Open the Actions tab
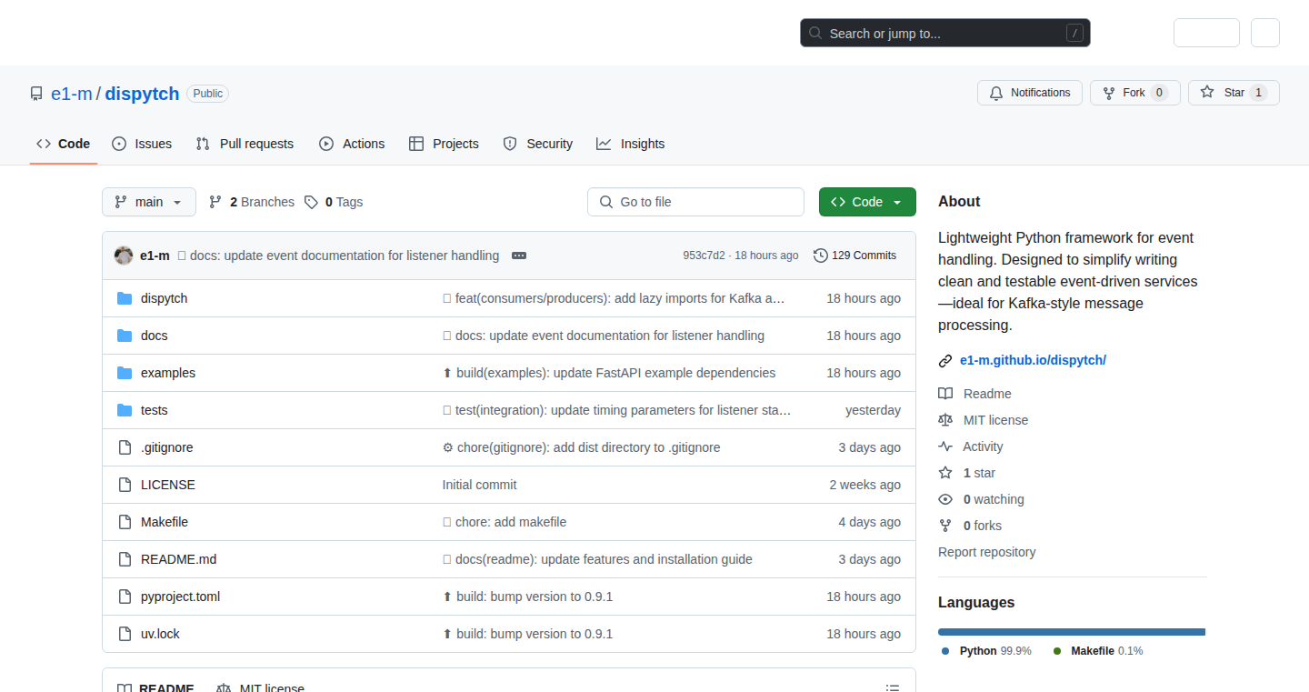Image resolution: width=1309 pixels, height=692 pixels. tap(352, 144)
